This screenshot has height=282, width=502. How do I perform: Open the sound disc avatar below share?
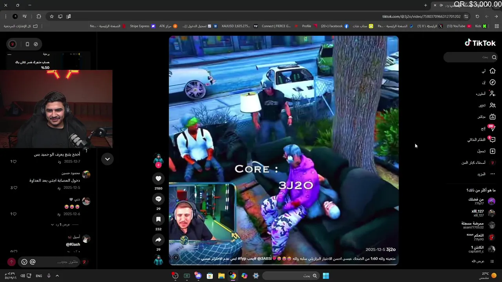point(158,260)
